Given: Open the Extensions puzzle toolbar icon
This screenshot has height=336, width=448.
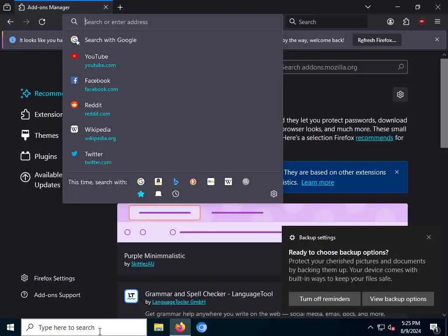Looking at the screenshot, I should 406,22.
